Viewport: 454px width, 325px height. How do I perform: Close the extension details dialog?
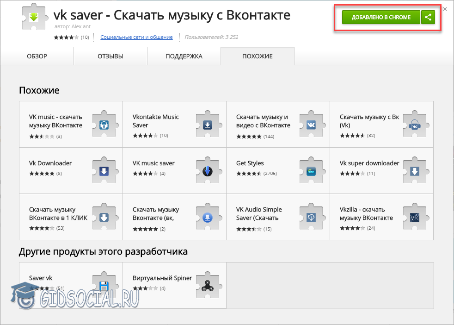click(445, 9)
